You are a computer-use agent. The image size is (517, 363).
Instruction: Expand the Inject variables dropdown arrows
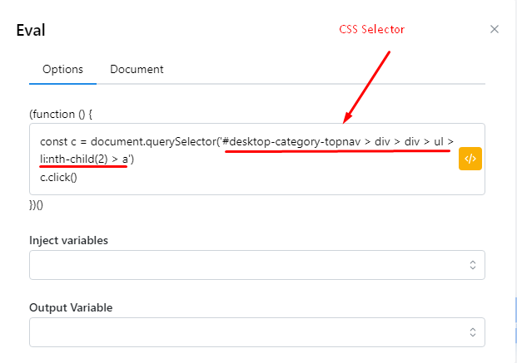click(472, 265)
